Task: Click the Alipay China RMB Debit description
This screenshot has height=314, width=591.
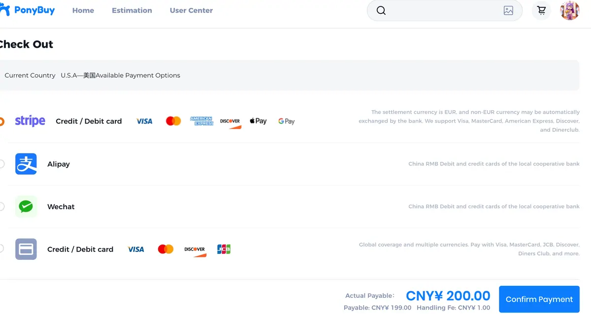Action: [494, 164]
